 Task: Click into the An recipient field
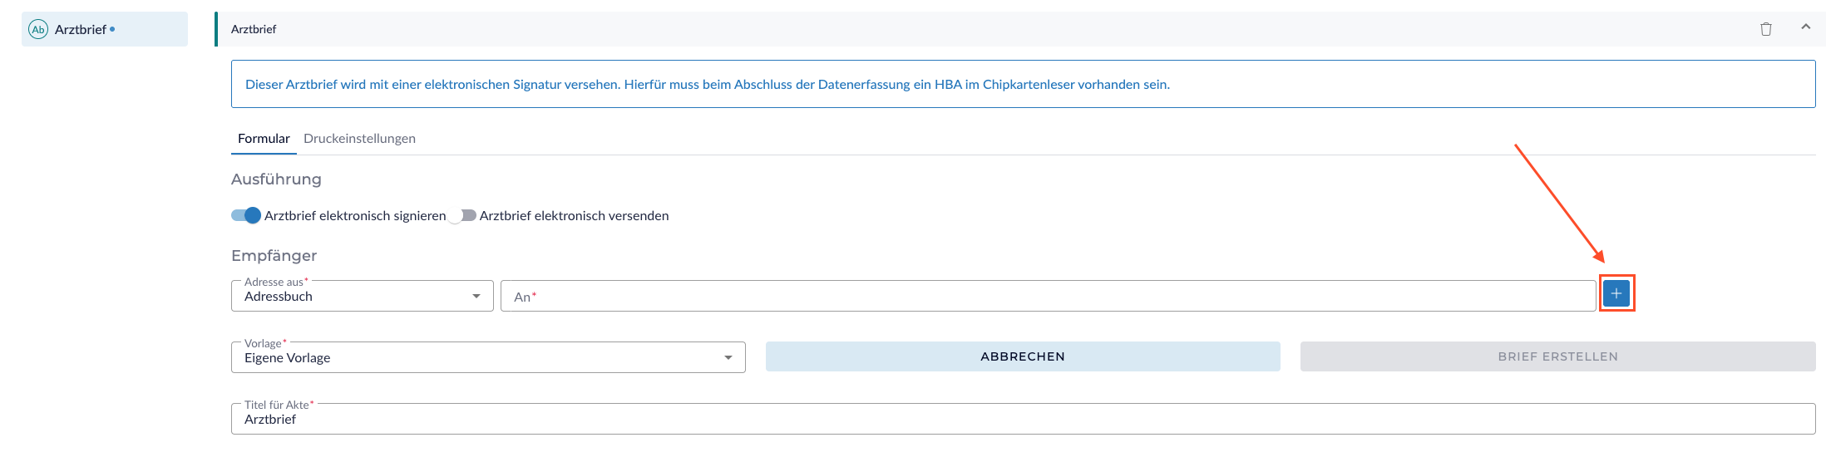[1048, 297]
